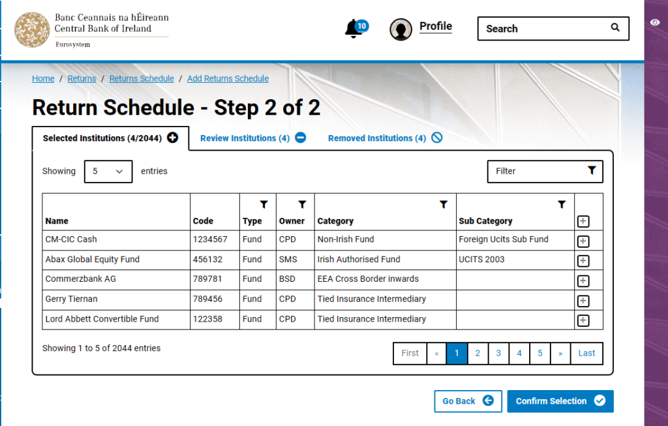Go to pagination page 3

pos(498,353)
